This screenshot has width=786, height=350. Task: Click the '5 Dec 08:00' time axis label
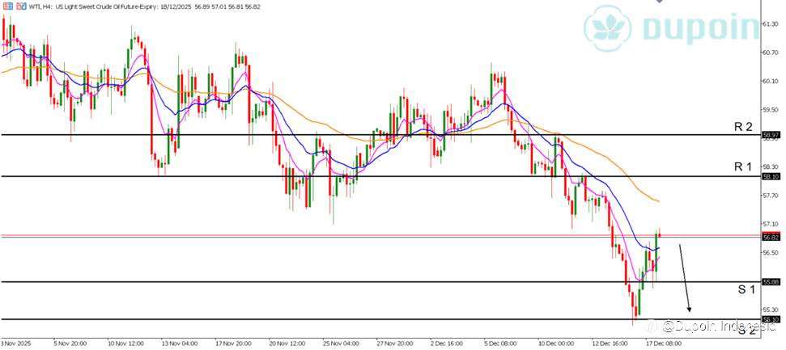502,344
